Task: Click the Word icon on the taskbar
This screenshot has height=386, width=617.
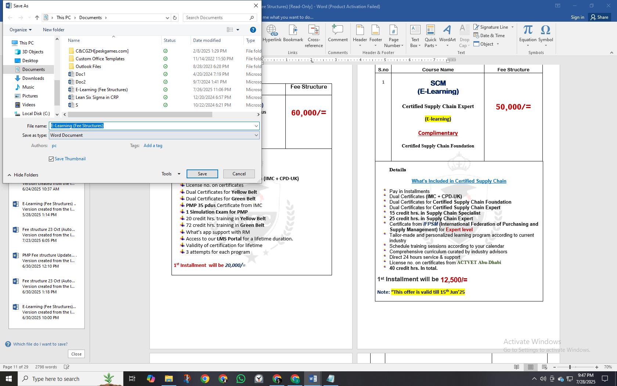Action: (x=313, y=379)
